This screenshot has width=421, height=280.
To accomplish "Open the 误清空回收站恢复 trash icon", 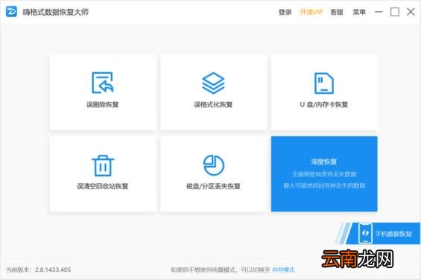I will [x=103, y=165].
